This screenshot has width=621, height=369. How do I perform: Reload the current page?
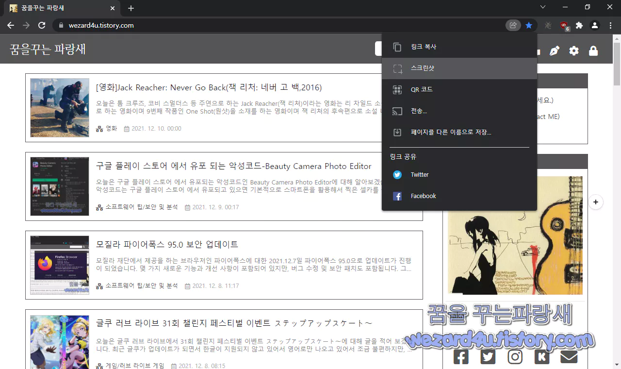point(42,25)
